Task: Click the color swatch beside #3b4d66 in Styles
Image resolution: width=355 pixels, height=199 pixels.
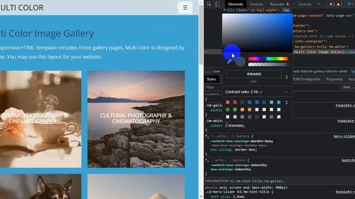Action: point(227,125)
